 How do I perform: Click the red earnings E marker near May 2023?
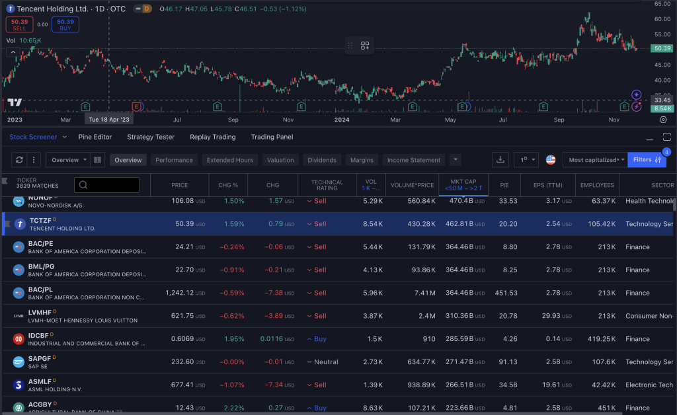(x=136, y=106)
